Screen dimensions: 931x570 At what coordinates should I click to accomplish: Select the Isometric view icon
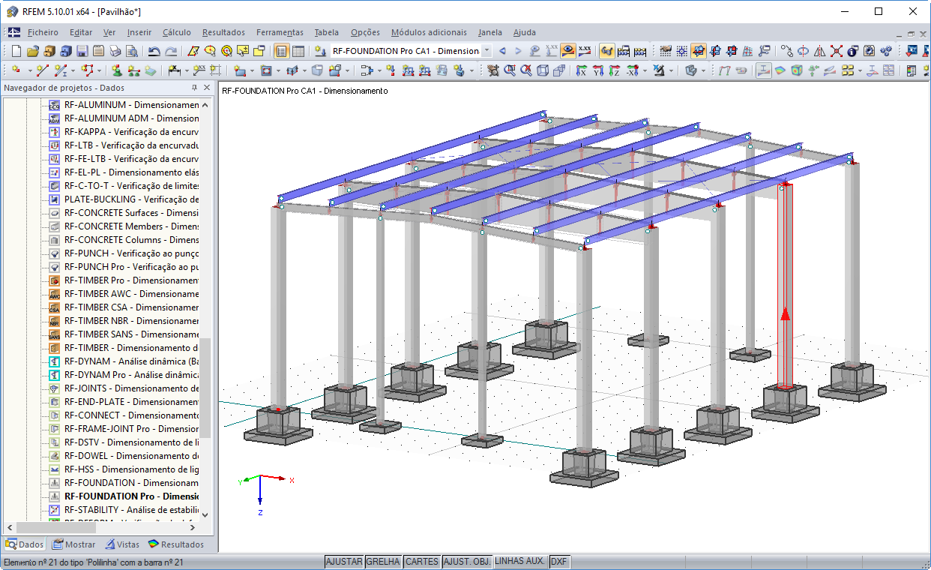tap(692, 71)
